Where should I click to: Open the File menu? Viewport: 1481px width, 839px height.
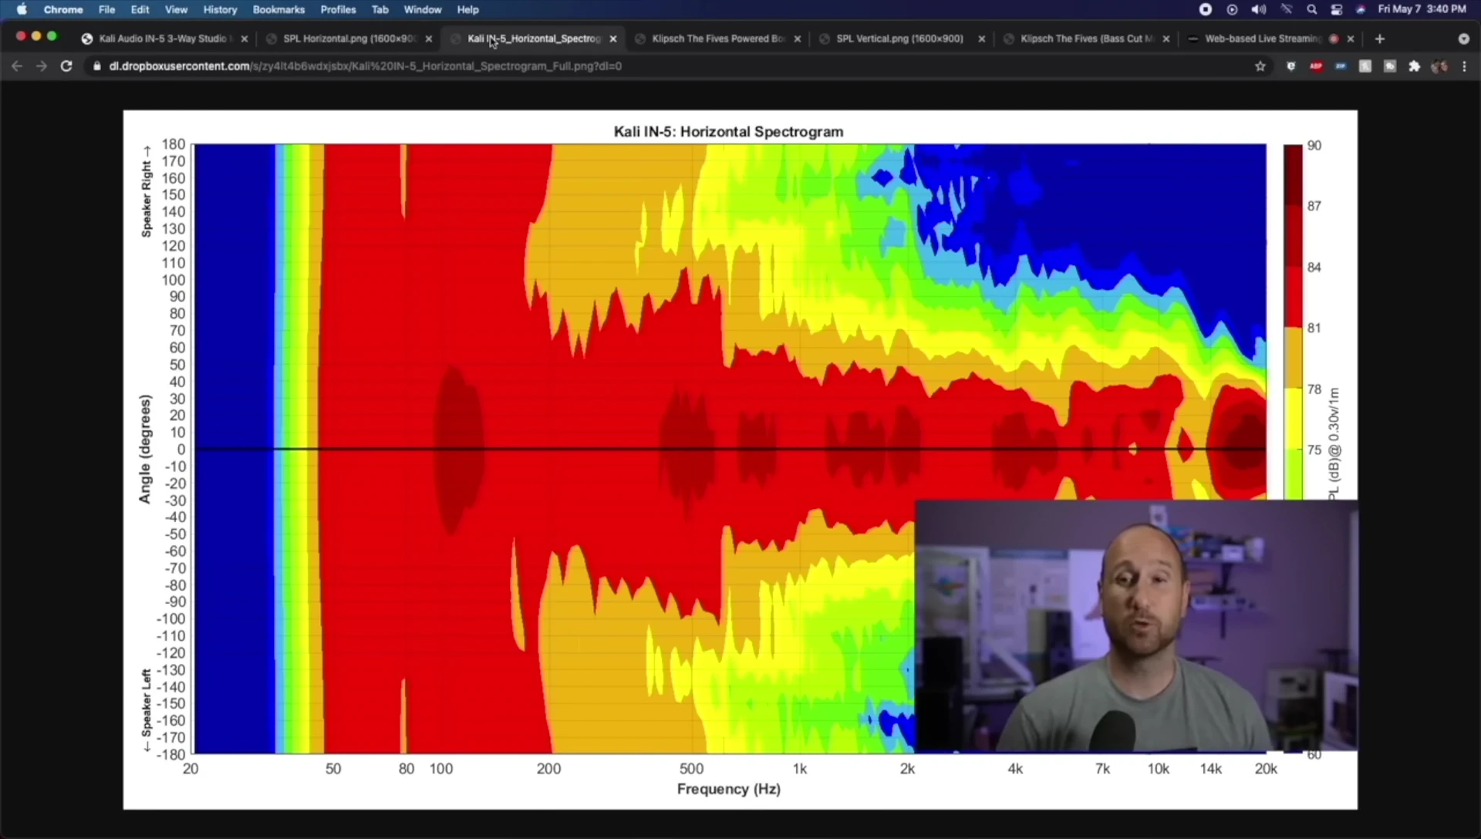(106, 9)
